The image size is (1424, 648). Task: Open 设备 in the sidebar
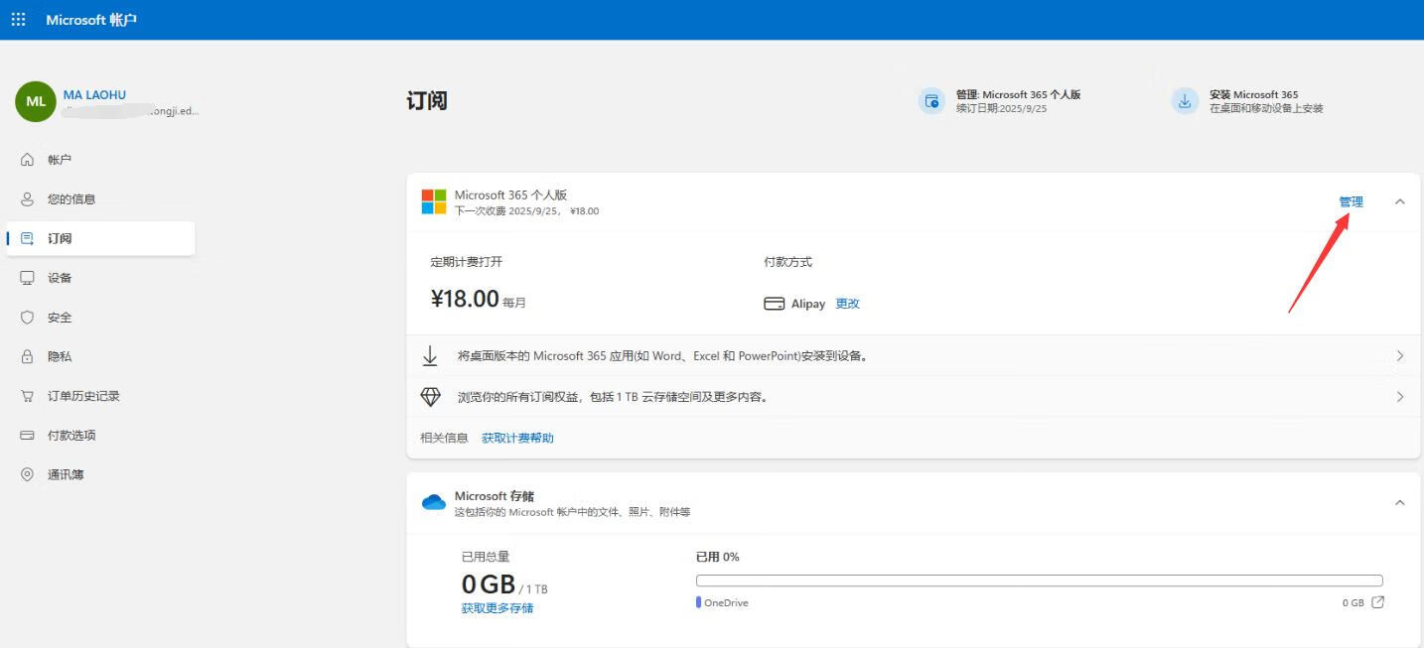tap(60, 278)
